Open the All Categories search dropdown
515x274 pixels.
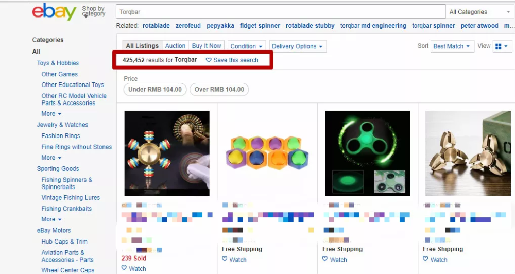[x=480, y=12]
